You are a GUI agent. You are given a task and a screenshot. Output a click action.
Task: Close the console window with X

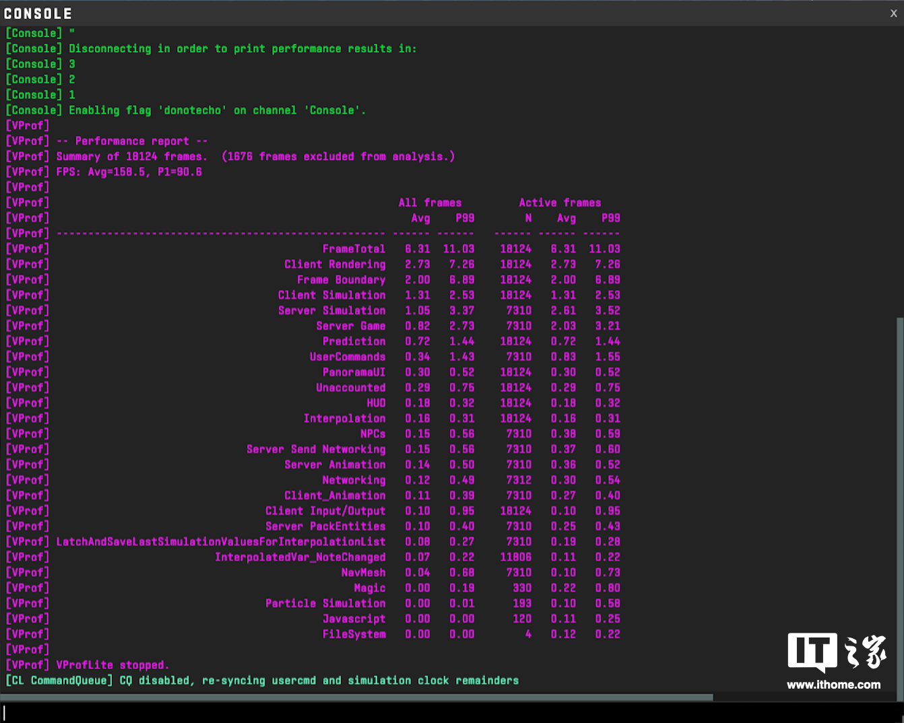coord(893,13)
